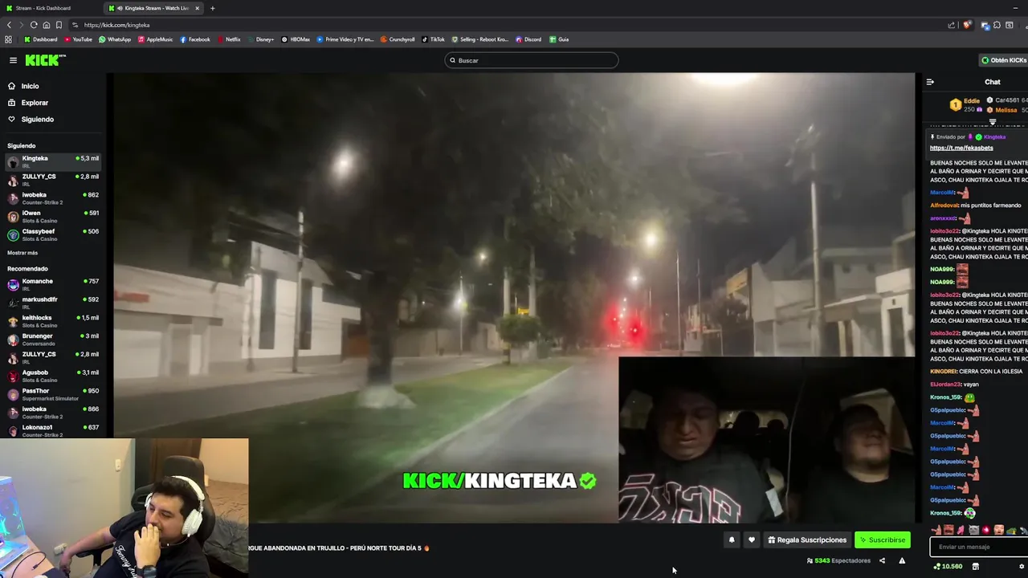Image resolution: width=1028 pixels, height=578 pixels.
Task: Open the t.me/fekasbets pinned link
Action: pos(961,148)
